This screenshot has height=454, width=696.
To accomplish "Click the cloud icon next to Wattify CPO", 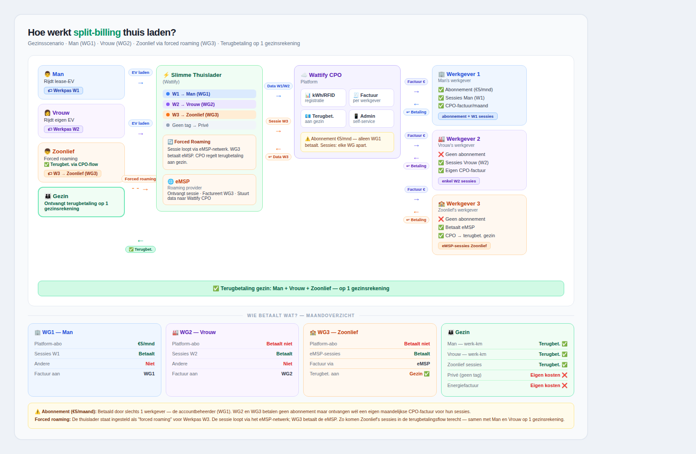I will click(x=304, y=75).
